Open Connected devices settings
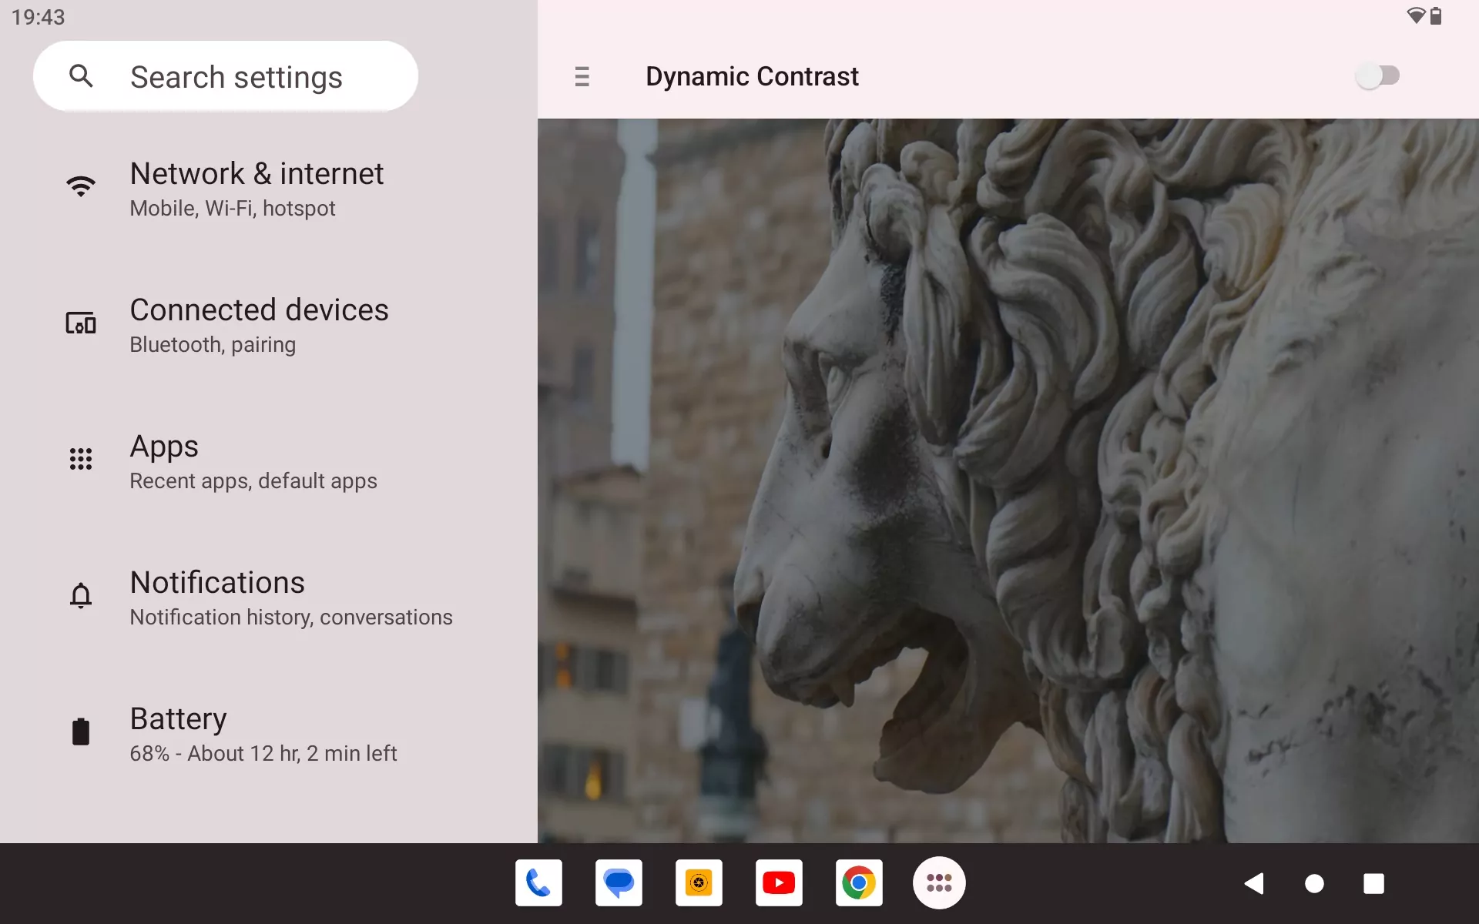 click(269, 325)
